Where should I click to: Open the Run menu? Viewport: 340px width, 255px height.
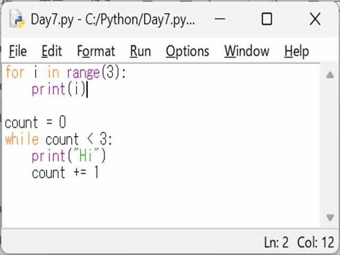point(140,52)
